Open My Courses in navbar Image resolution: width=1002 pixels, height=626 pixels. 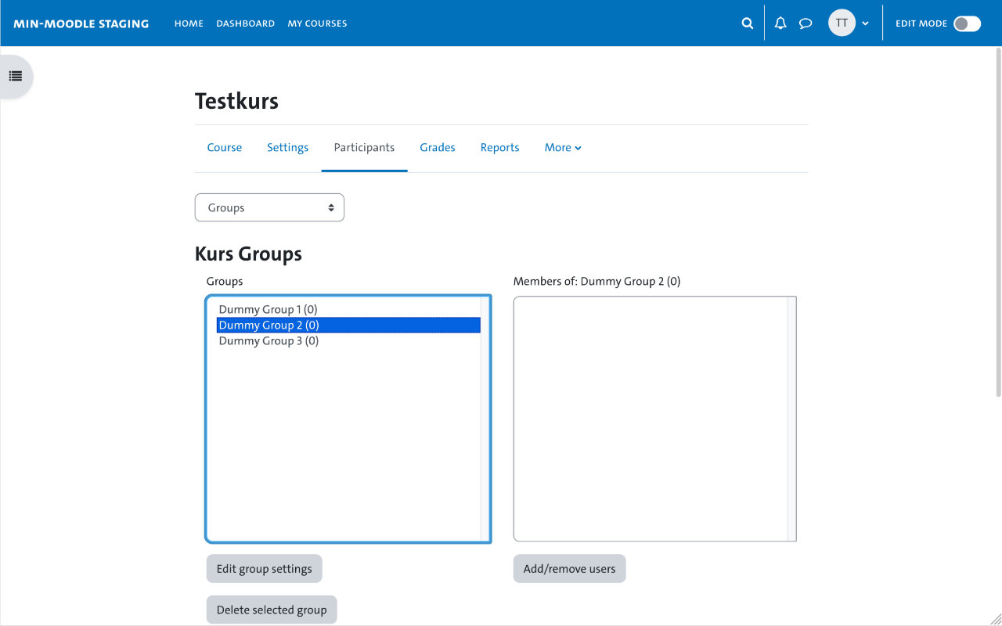(317, 23)
